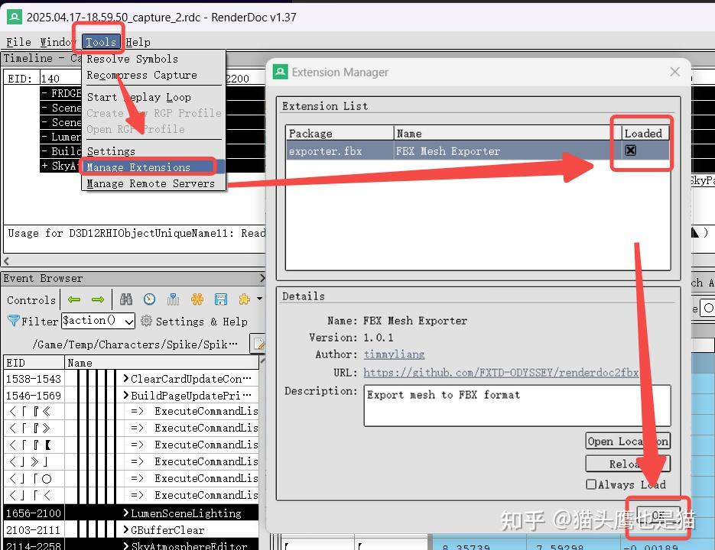715x550 pixels.
Task: Click the save icon in Event Browser toolbar
Action: 222,299
